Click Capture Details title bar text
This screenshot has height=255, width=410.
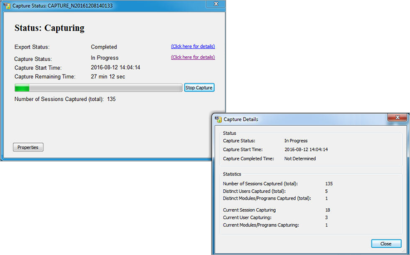(x=241, y=119)
